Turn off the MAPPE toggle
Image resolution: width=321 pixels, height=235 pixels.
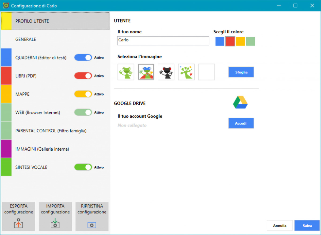point(83,94)
